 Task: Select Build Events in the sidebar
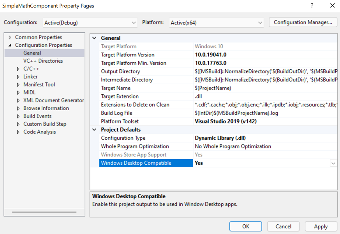click(x=37, y=116)
